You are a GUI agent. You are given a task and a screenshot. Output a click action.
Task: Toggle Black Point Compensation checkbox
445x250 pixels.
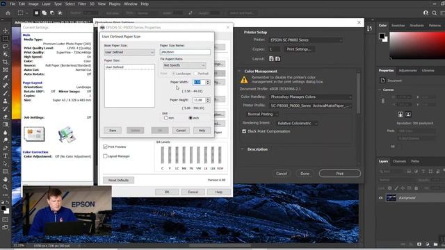(x=244, y=131)
